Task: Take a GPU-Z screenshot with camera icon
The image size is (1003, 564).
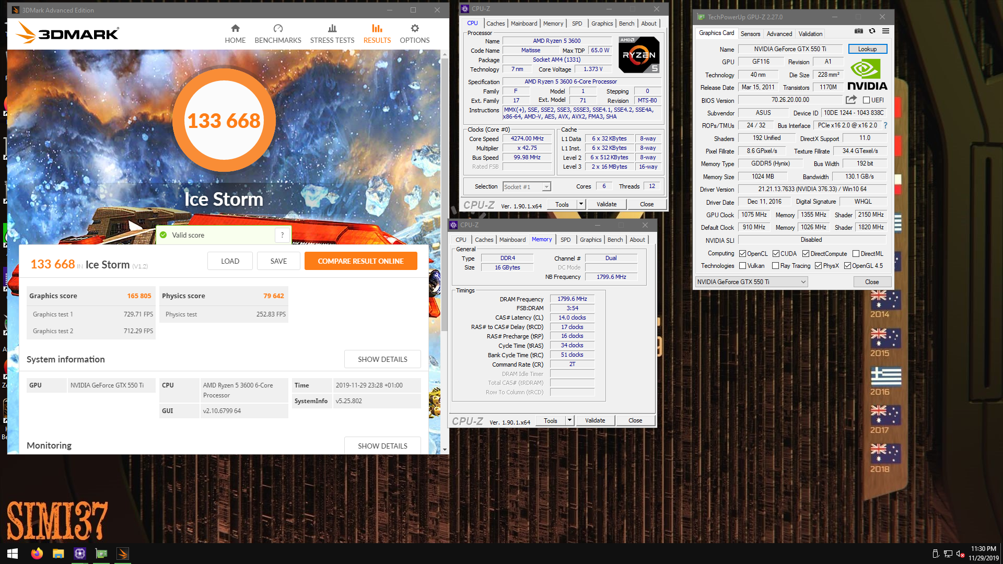Action: (x=858, y=31)
